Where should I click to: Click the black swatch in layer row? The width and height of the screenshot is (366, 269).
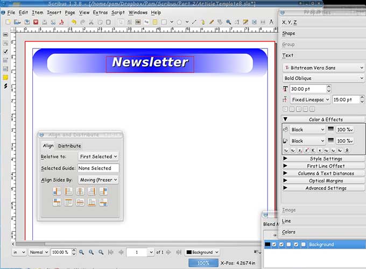coord(268,244)
